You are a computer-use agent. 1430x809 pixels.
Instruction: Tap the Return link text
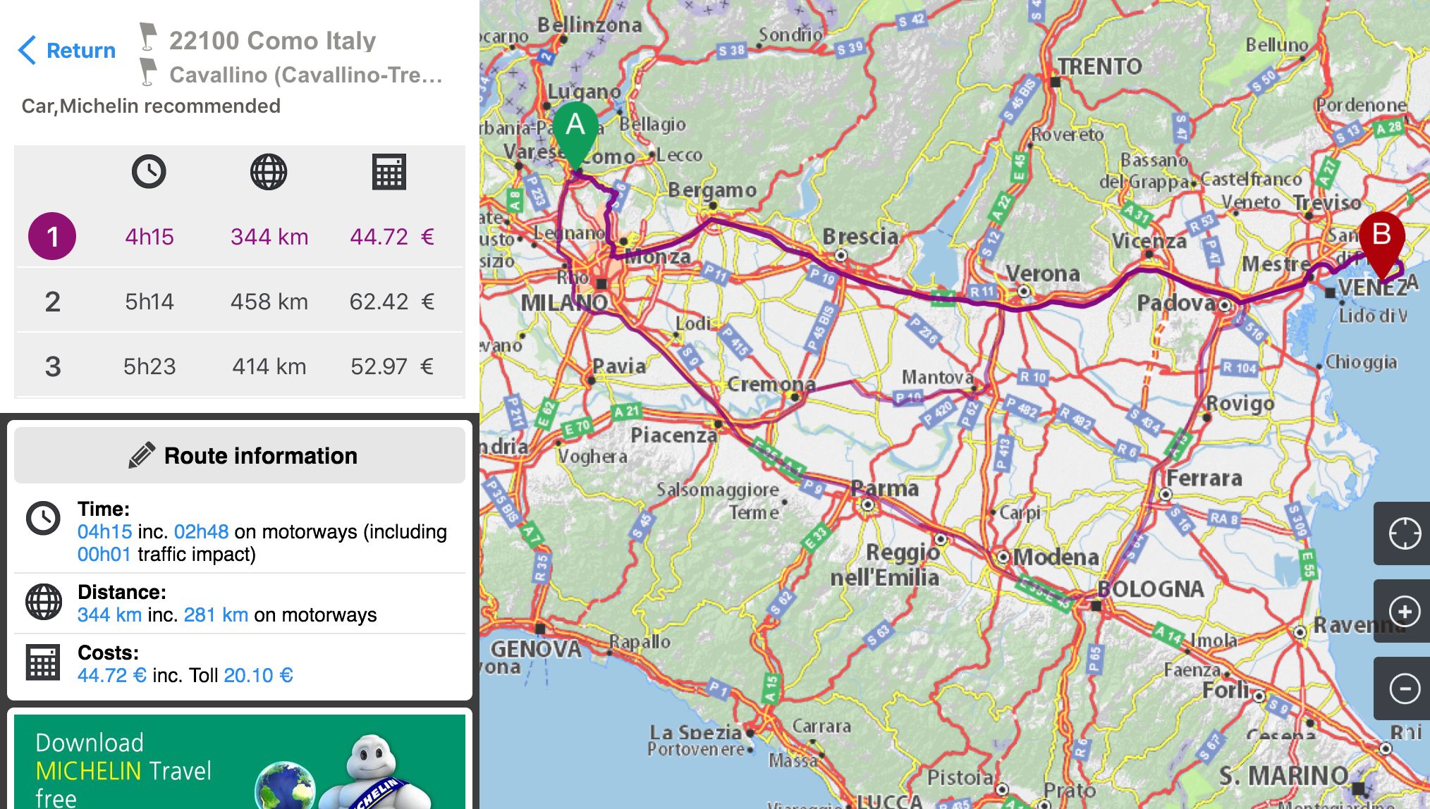(81, 51)
